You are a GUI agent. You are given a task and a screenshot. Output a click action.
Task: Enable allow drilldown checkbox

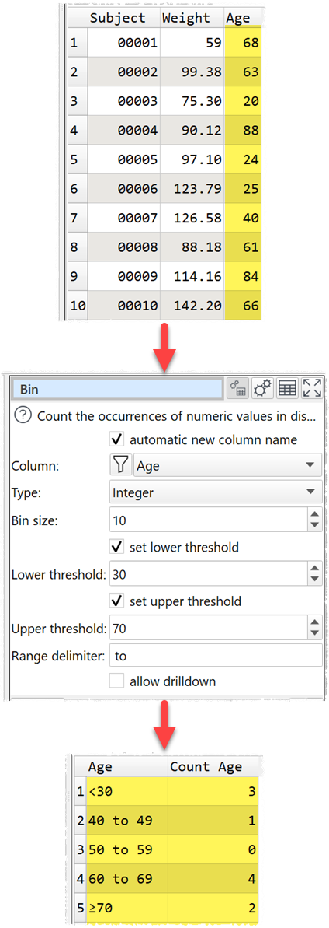coord(117,681)
